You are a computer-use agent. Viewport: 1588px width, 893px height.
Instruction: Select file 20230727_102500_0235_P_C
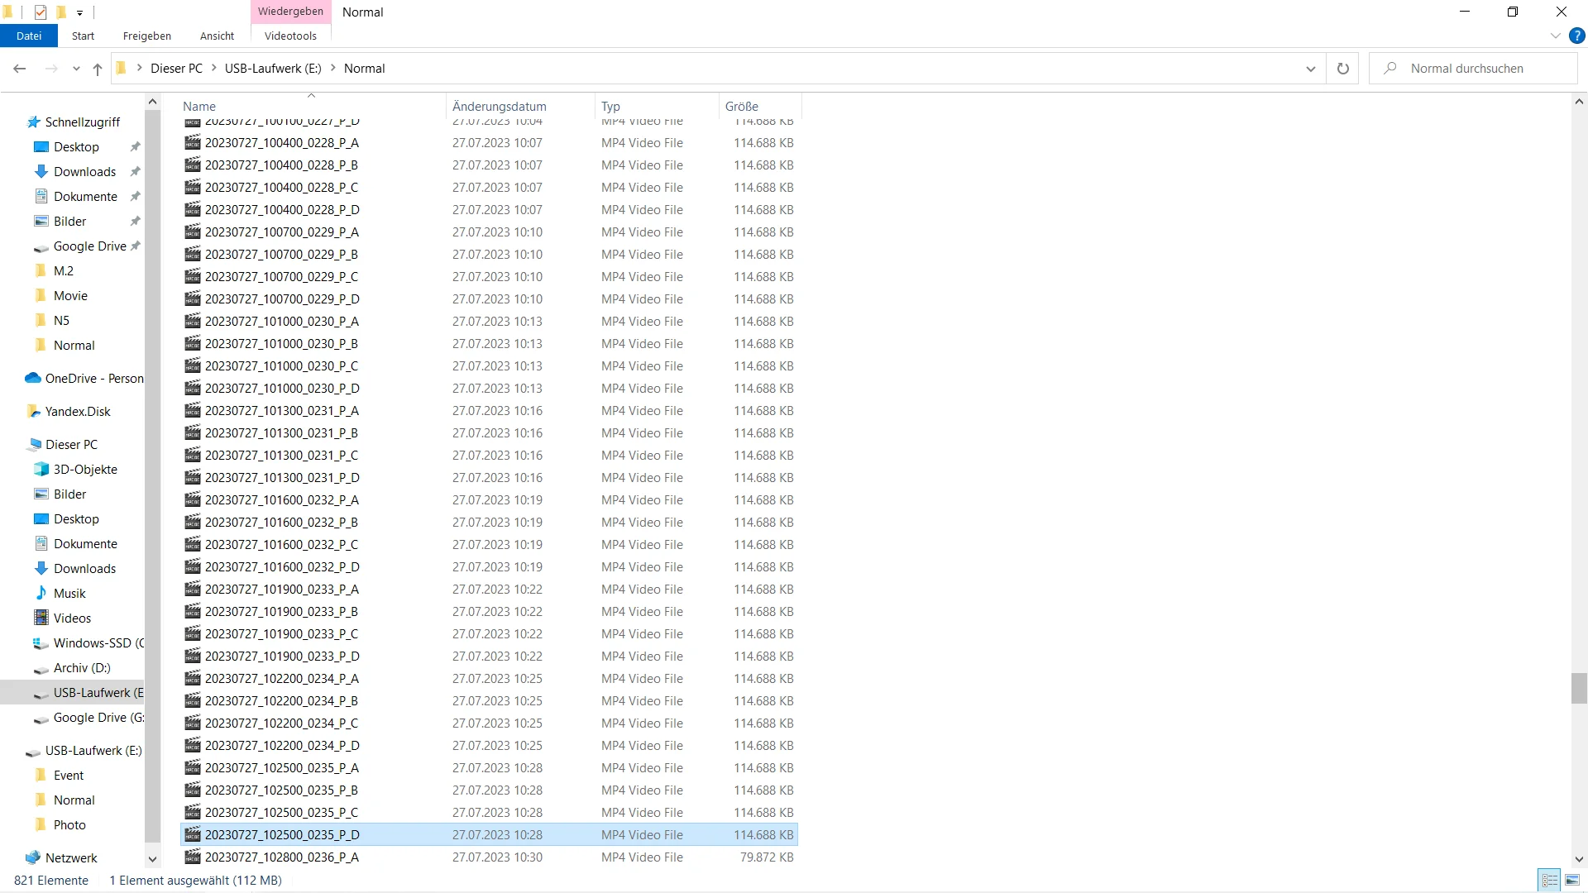click(489, 812)
